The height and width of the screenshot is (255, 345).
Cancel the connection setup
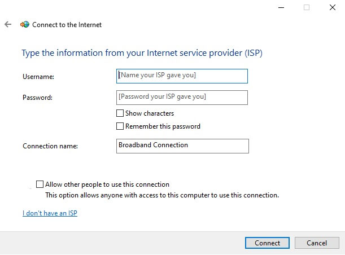(317, 243)
